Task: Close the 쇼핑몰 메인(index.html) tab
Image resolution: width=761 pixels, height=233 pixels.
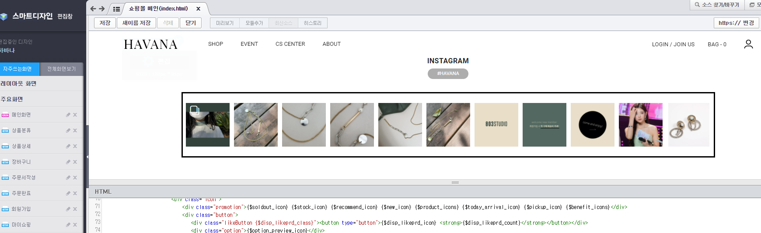Action: pos(198,9)
